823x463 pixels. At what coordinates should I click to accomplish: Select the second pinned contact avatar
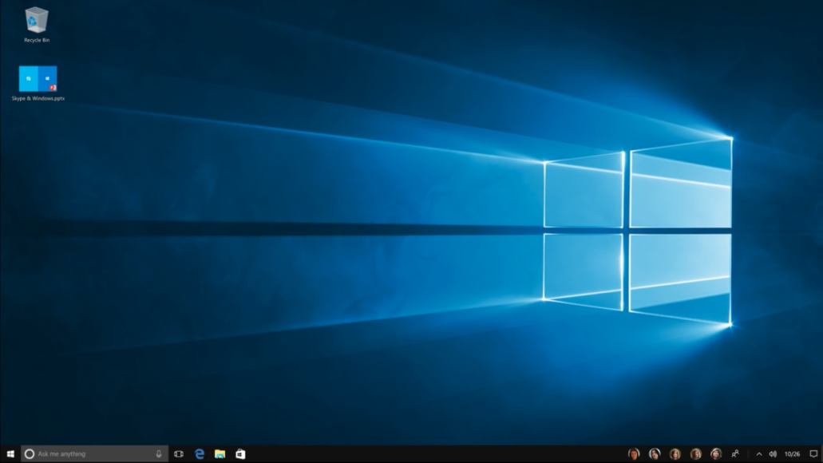coord(655,454)
